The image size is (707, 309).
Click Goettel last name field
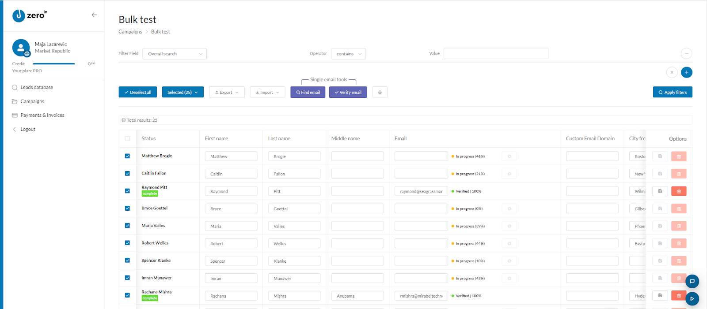294,208
